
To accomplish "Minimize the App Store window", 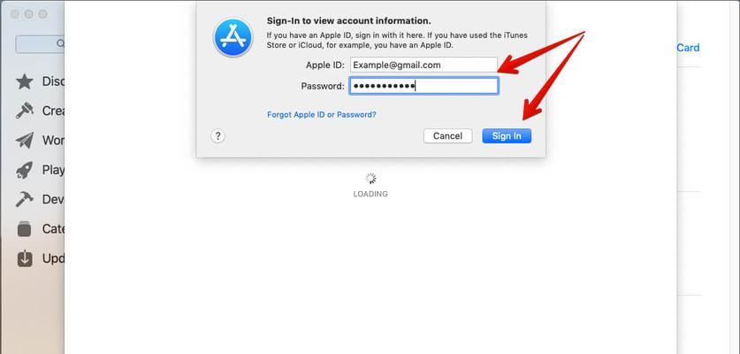I will [29, 14].
